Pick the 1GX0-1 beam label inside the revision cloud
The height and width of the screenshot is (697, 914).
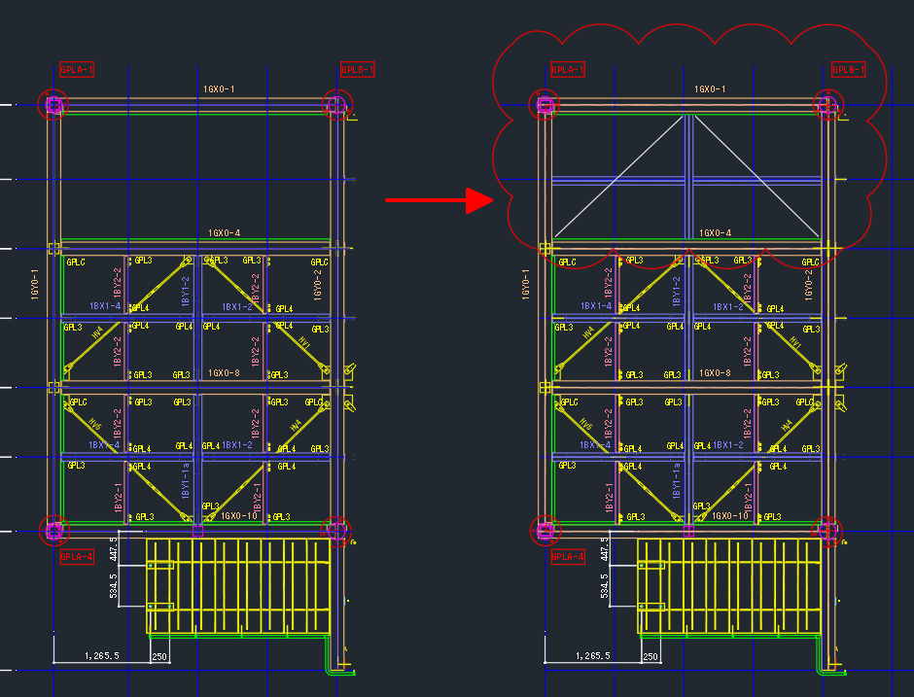(710, 89)
